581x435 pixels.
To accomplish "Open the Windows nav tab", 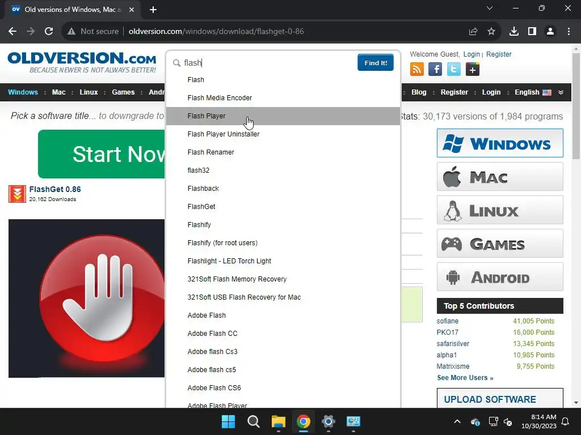I will pos(23,92).
